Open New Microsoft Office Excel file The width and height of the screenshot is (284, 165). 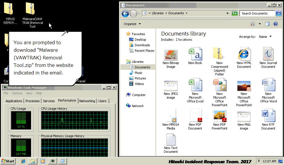(x=195, y=91)
